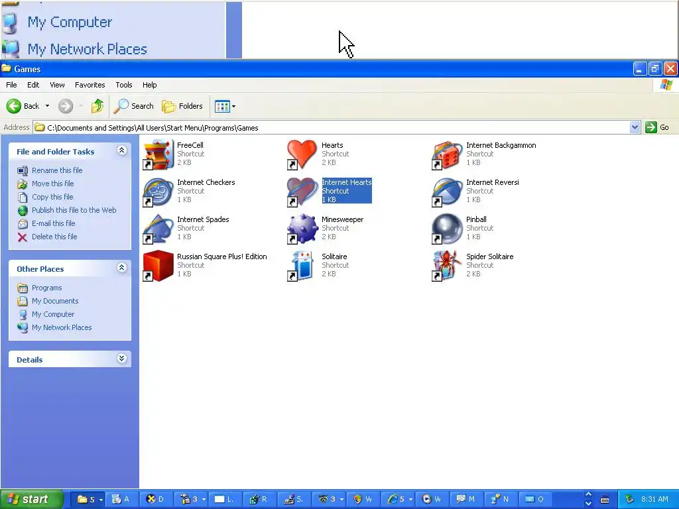Select the Pinball ball icon
The height and width of the screenshot is (509, 679).
point(447,229)
